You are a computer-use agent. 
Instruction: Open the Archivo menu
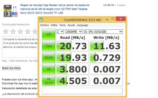[x=44, y=25]
